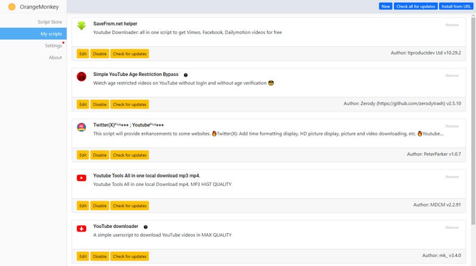Check for updates for SaveFrom.net helper
This screenshot has width=476, height=266.
tap(130, 53)
